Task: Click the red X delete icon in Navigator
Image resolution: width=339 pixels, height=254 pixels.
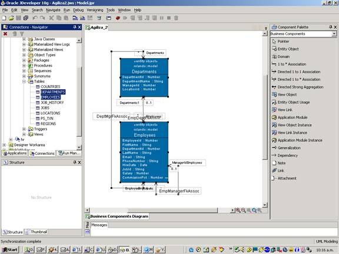Action: tap(5, 34)
